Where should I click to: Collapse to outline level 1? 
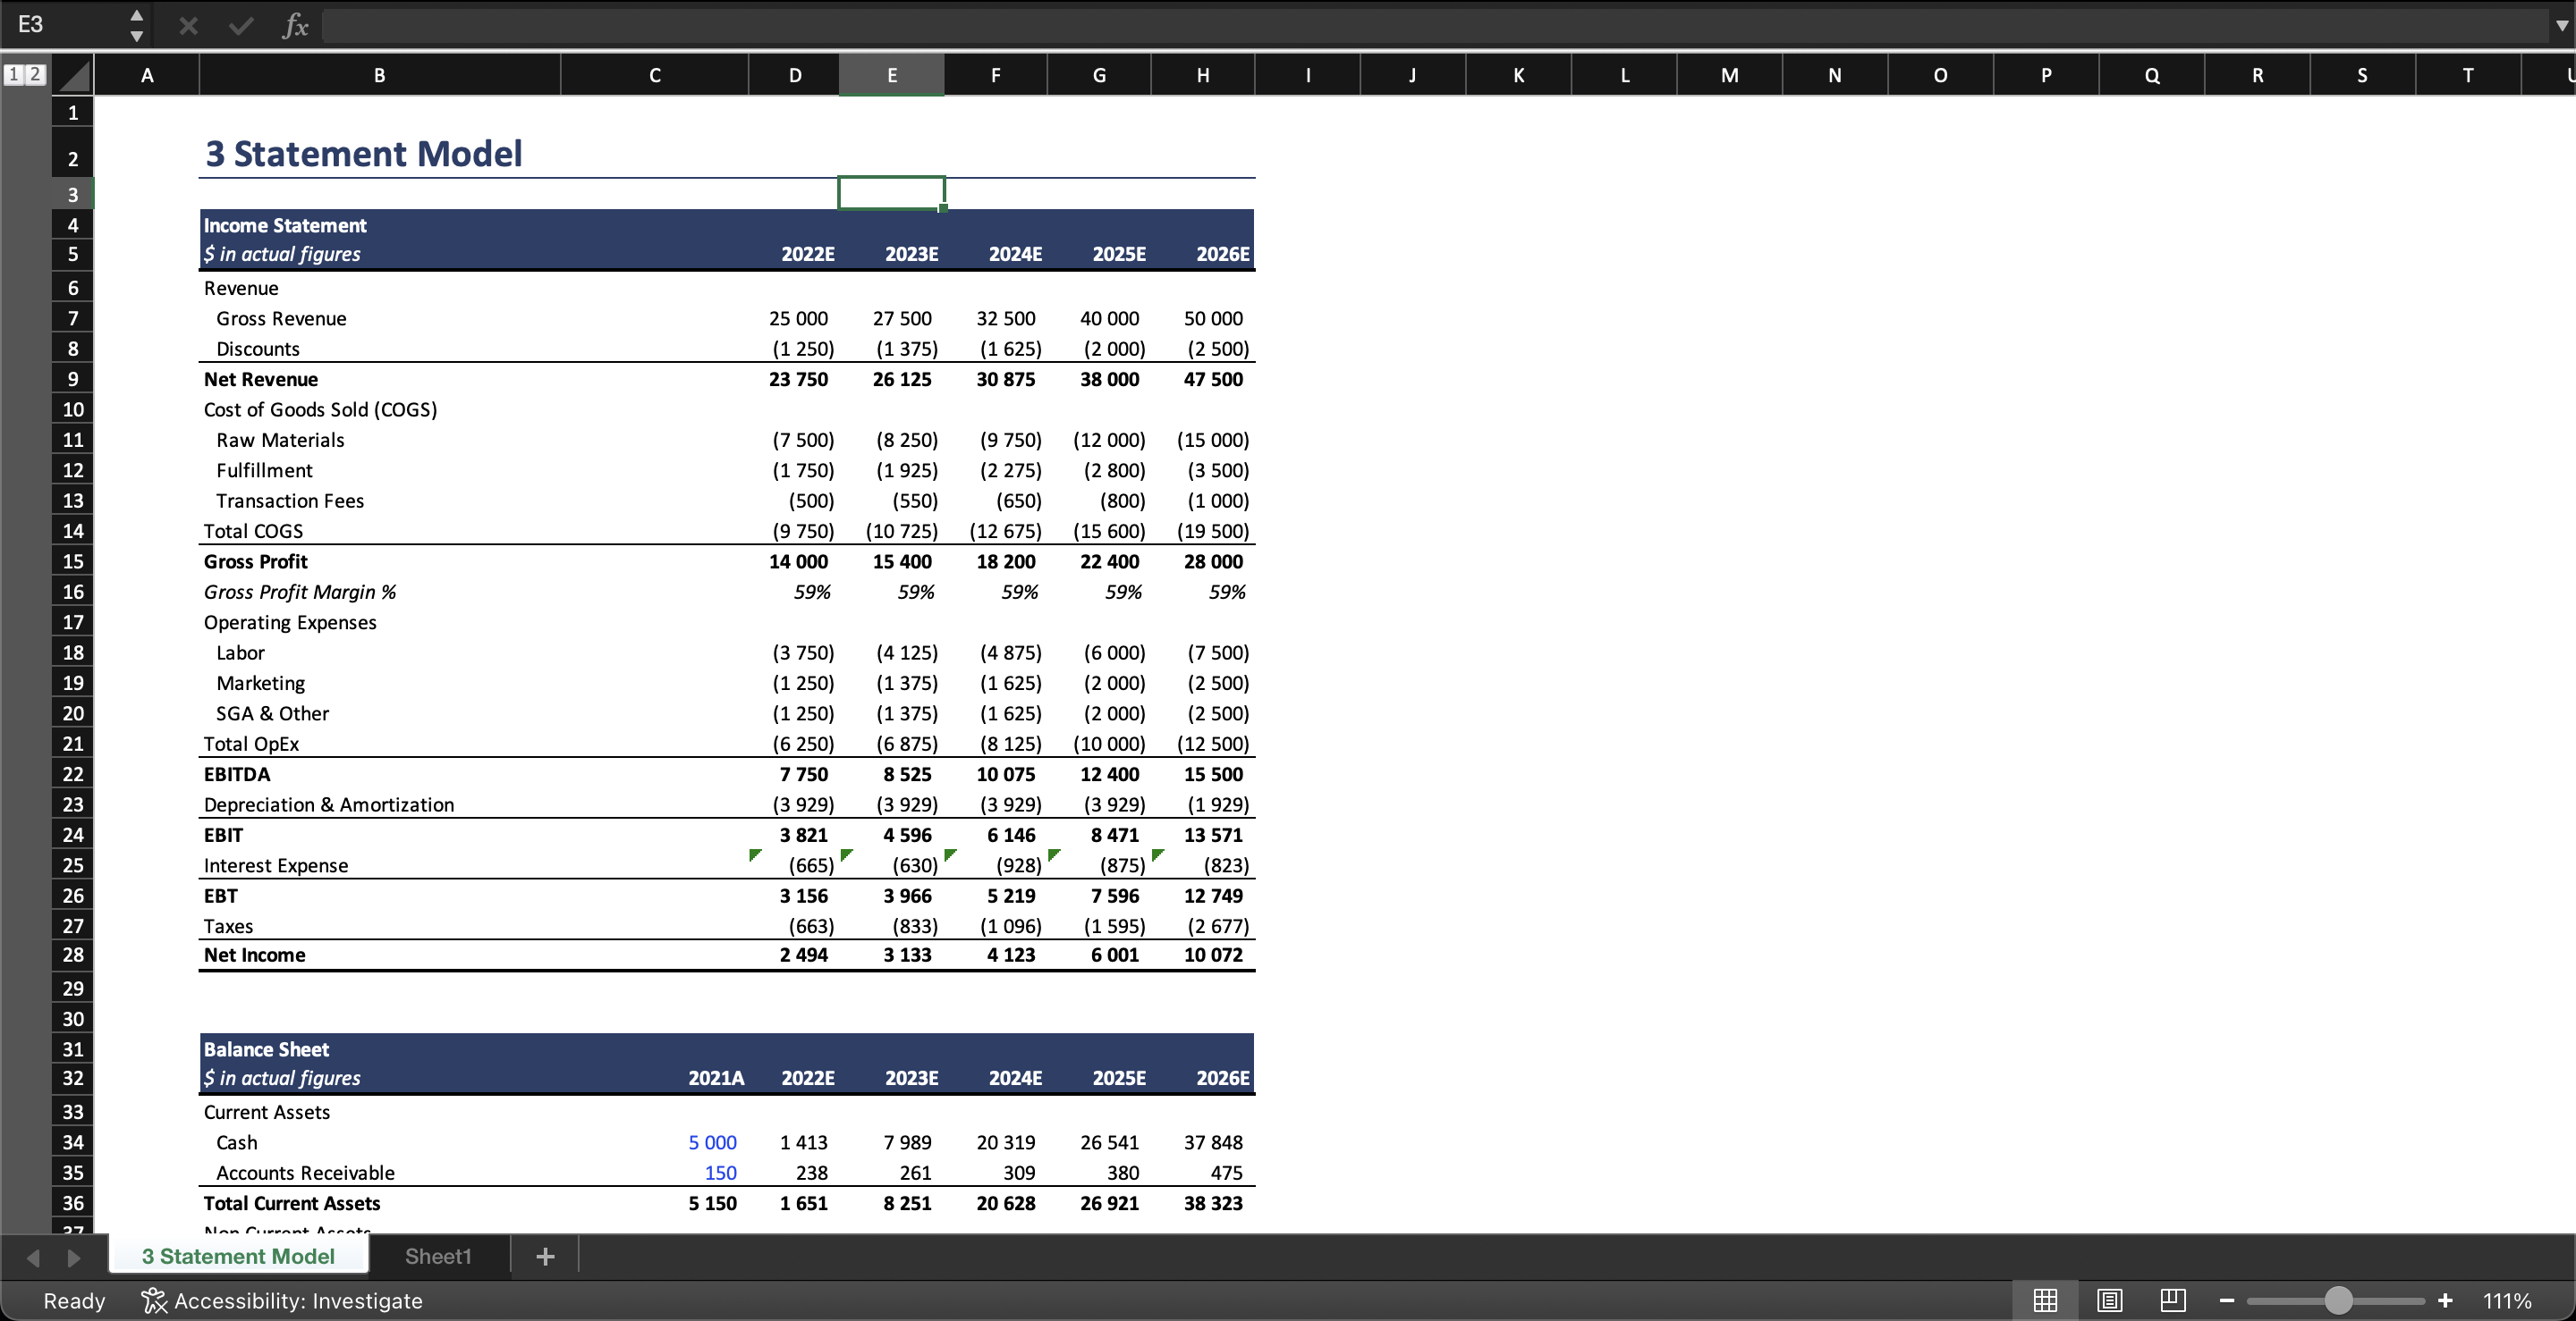click(13, 74)
